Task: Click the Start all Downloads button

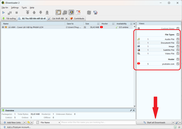Action: (154, 122)
